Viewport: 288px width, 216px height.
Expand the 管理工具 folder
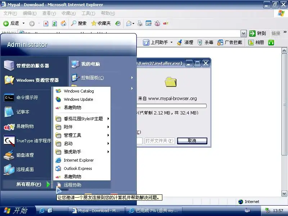pos(82,135)
